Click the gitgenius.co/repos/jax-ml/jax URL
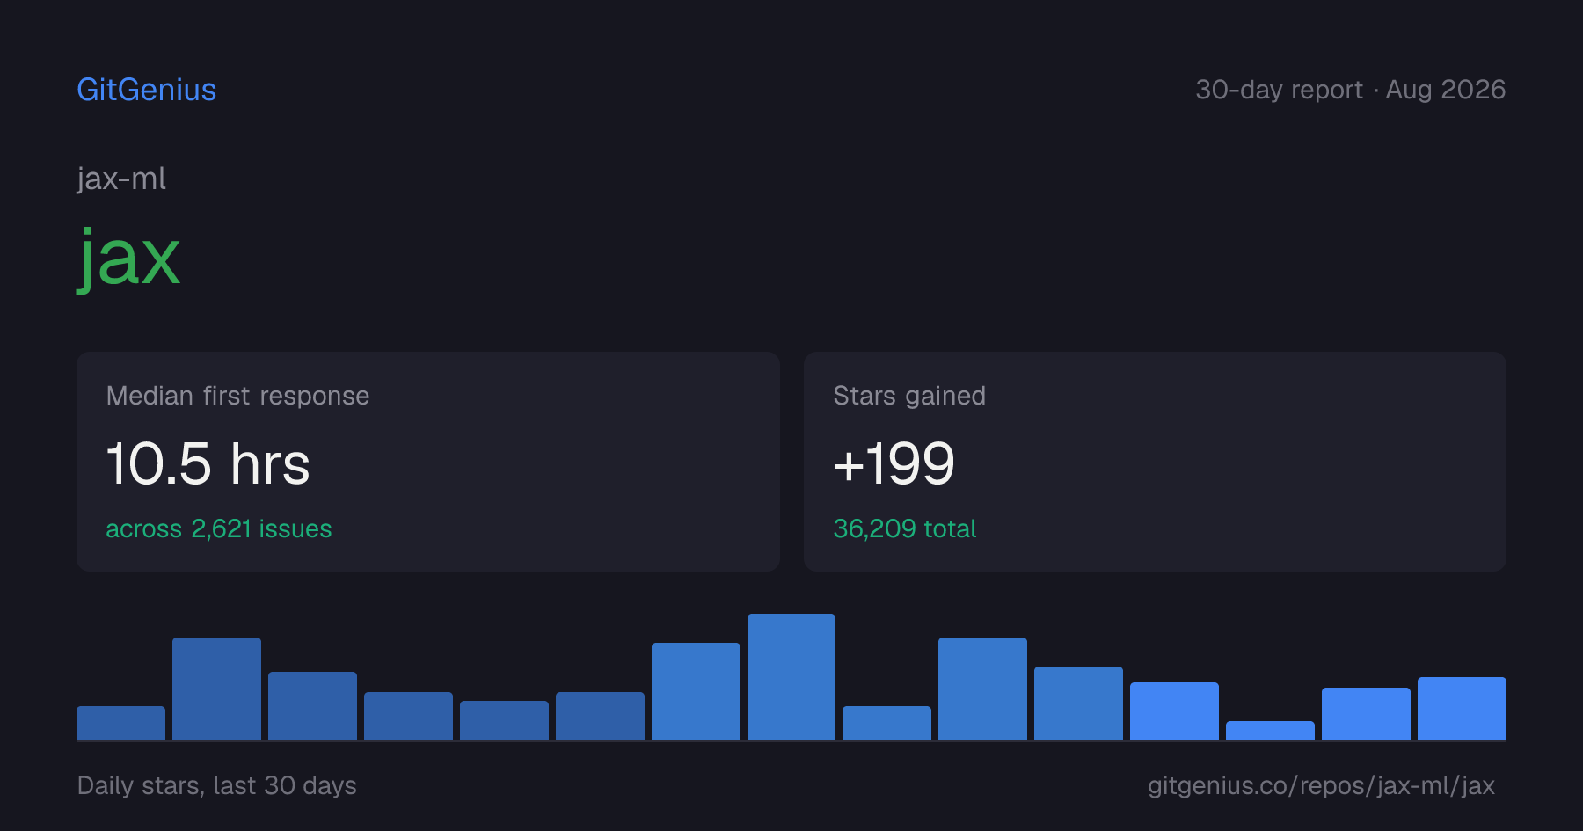The width and height of the screenshot is (1583, 831). coord(1321,785)
